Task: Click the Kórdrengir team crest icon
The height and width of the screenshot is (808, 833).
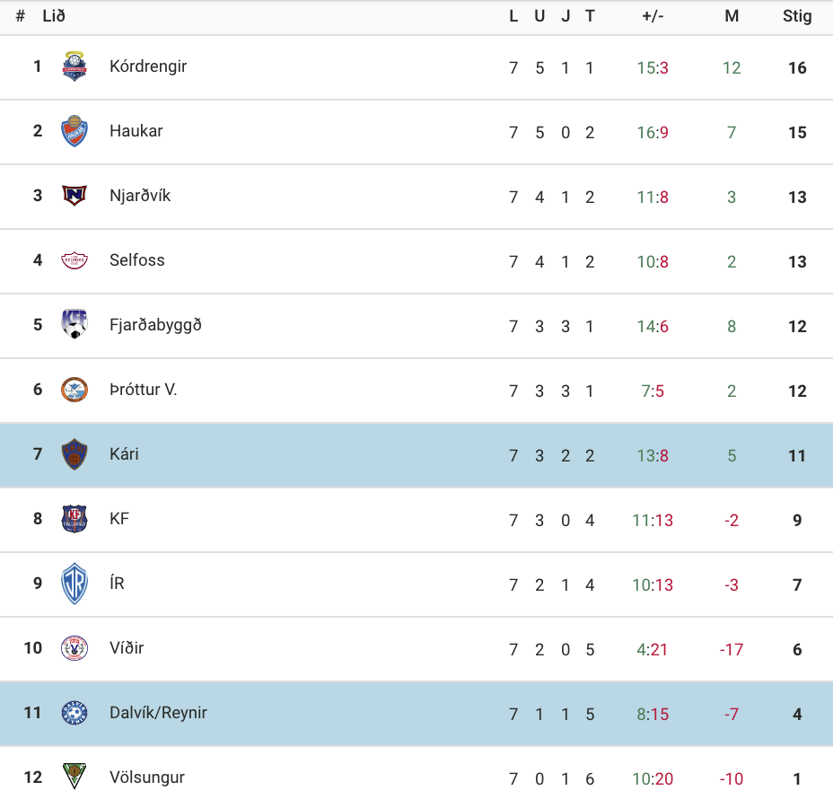Action: (75, 66)
